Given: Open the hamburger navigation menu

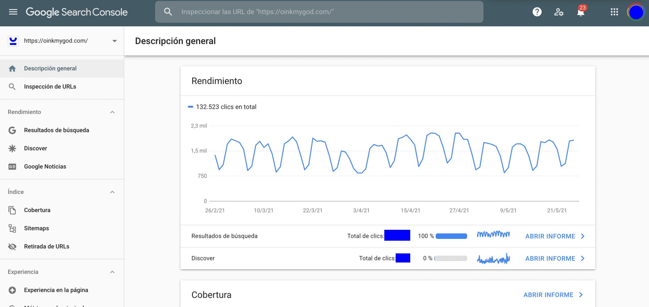Looking at the screenshot, I should 13,12.
